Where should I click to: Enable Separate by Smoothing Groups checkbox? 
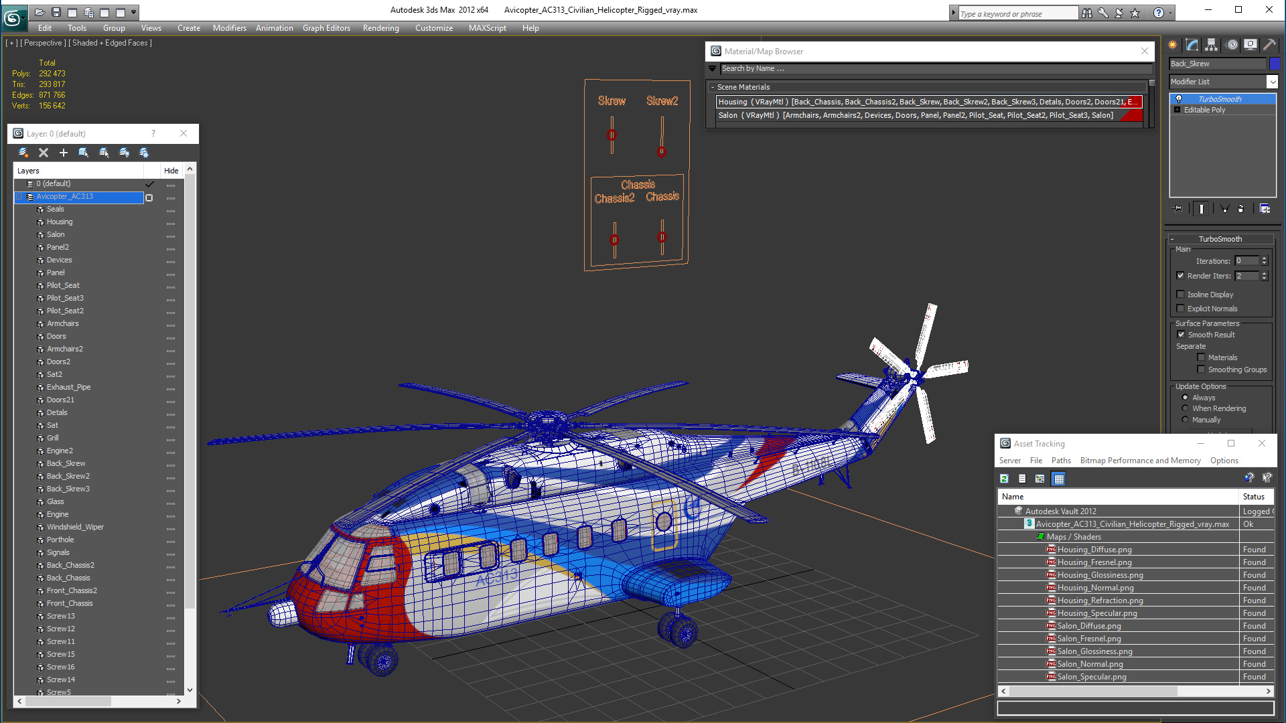pos(1202,370)
